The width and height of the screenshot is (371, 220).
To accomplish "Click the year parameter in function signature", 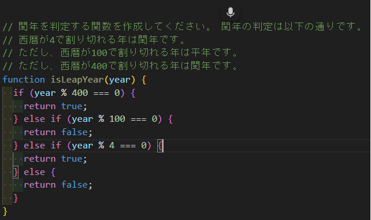I will coord(120,80).
